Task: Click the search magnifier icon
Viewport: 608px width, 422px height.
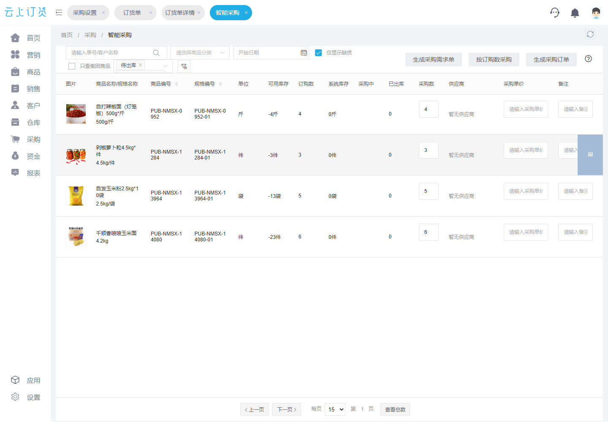Action: click(x=156, y=53)
